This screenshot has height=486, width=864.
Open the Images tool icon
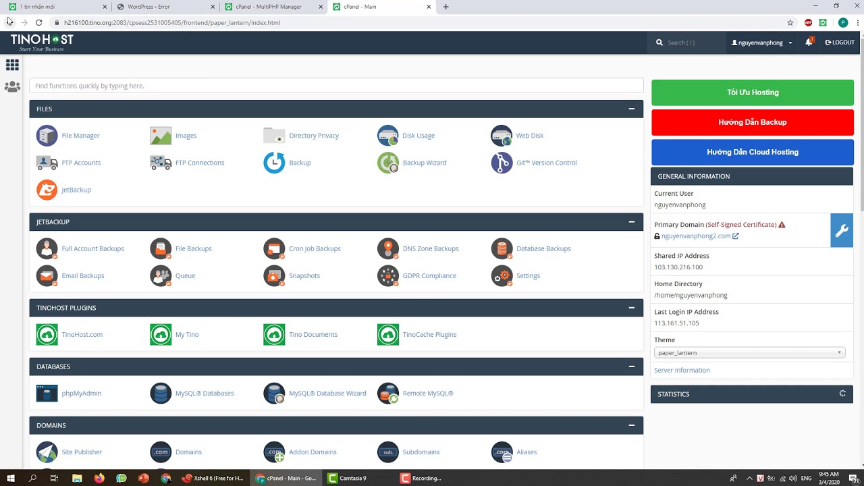[x=161, y=136]
